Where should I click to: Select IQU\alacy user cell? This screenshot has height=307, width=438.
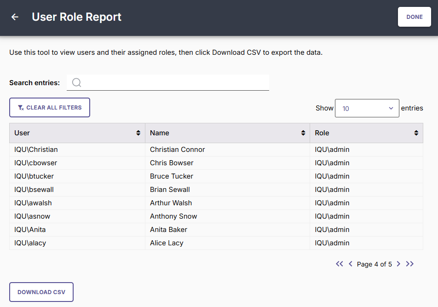click(77, 243)
